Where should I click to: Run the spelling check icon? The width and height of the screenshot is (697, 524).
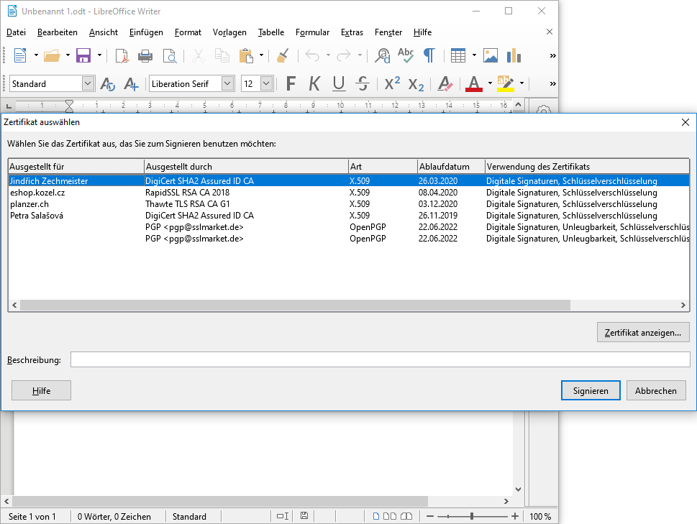pos(406,56)
